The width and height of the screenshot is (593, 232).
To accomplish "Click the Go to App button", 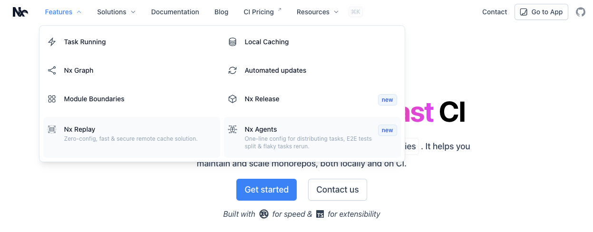I will point(541,12).
